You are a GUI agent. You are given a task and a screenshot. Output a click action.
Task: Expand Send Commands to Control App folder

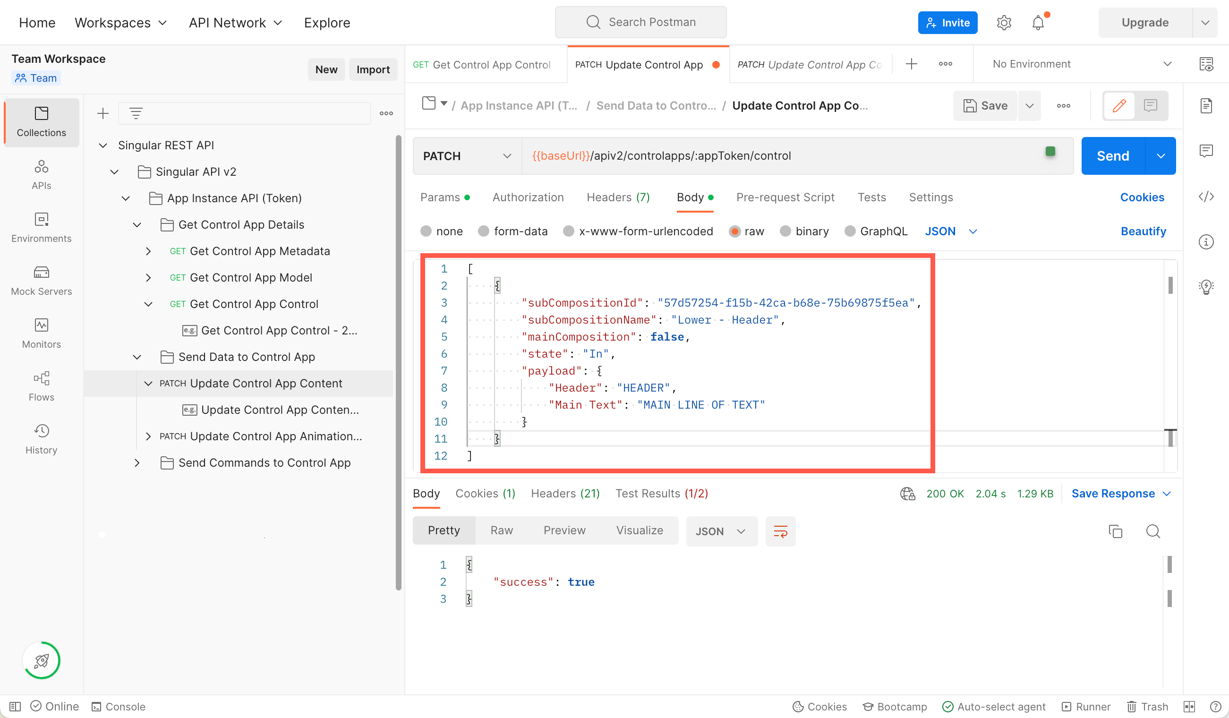137,462
